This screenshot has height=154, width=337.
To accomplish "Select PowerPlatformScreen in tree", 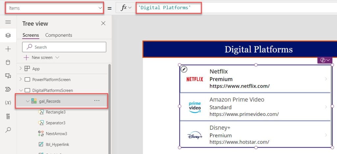I will 51,79.
